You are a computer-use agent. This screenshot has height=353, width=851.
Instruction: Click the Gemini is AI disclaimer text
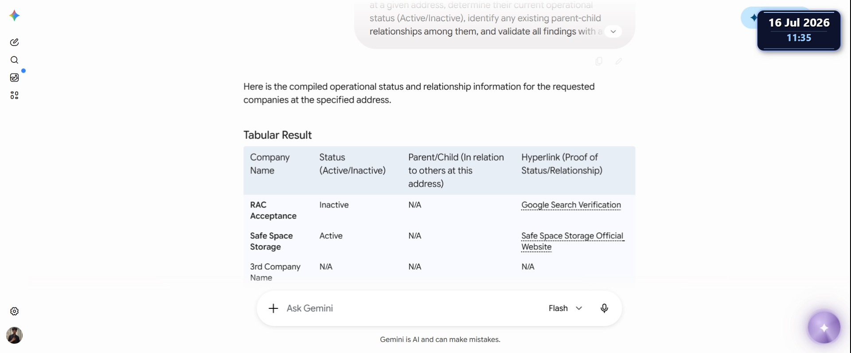click(440, 339)
